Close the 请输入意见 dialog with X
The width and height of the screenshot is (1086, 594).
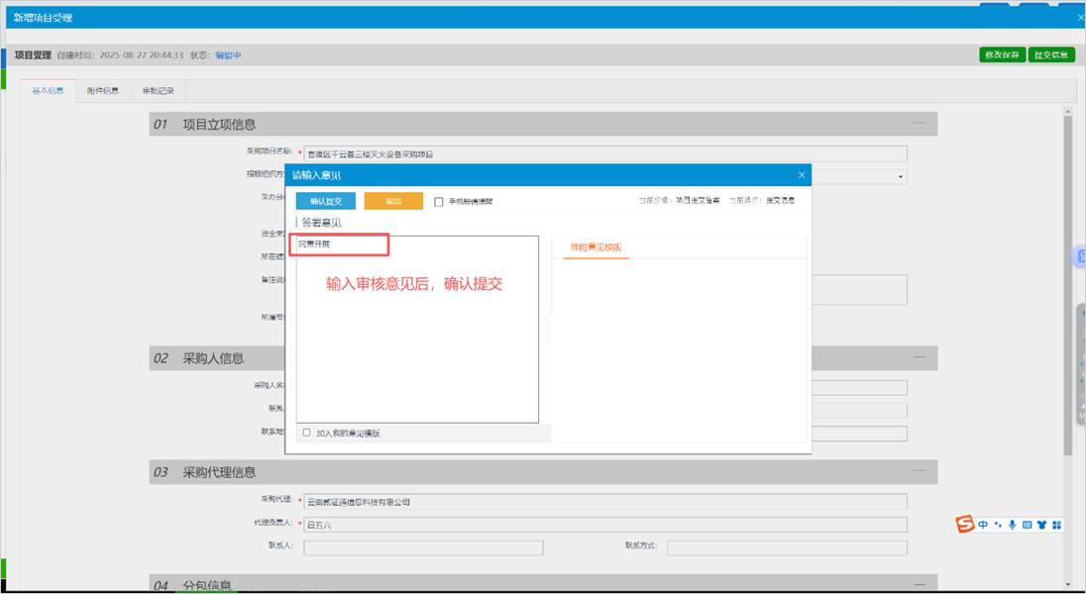click(x=802, y=175)
